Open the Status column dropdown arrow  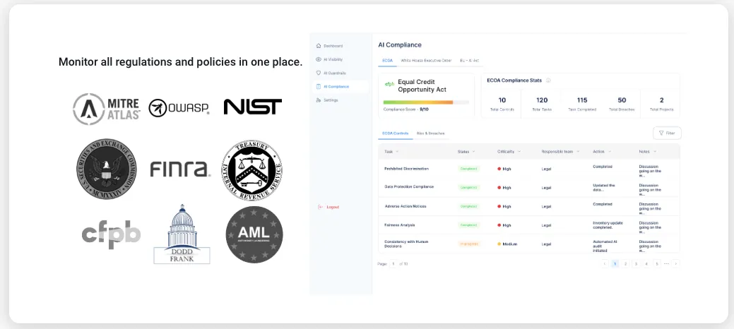pos(473,152)
